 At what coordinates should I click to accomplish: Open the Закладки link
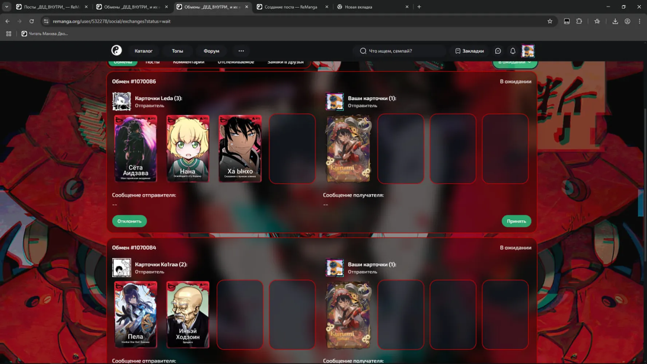point(470,51)
